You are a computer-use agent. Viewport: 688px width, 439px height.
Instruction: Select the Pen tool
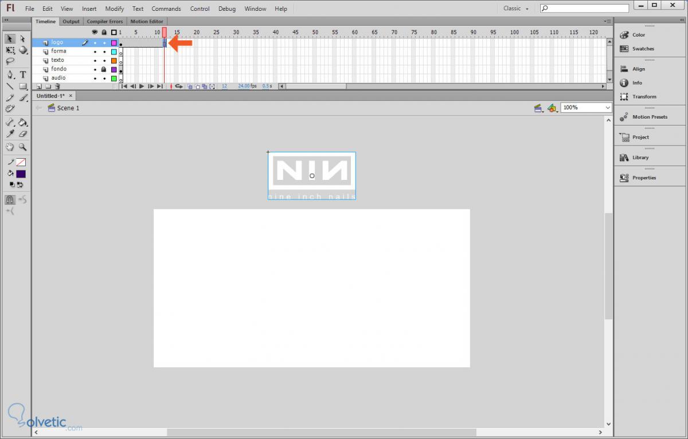[10, 75]
